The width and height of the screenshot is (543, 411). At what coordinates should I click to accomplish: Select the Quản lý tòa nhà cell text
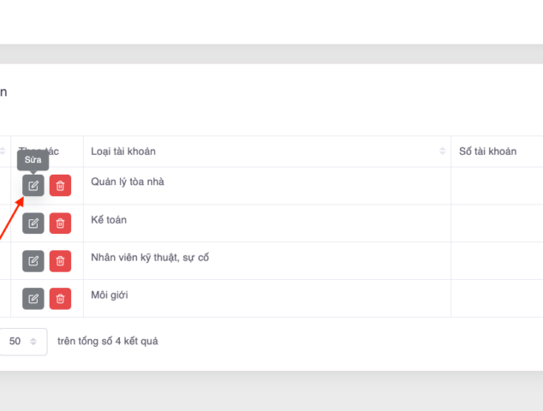(127, 182)
